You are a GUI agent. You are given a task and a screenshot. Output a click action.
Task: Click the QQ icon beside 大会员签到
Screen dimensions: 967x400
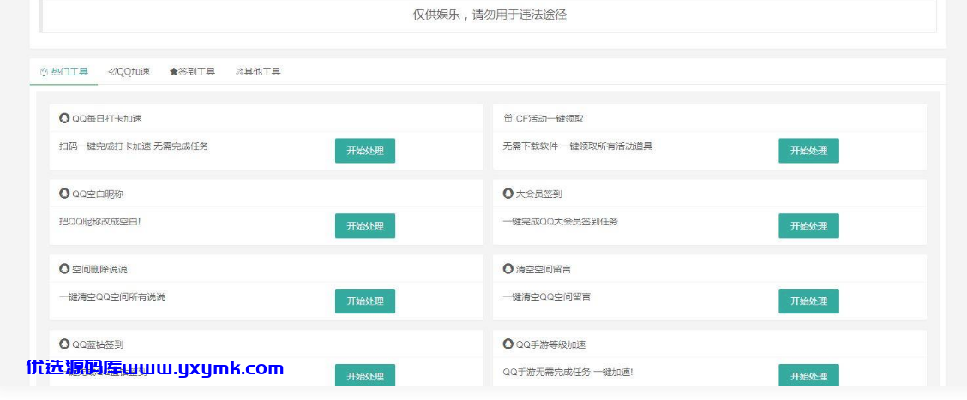pyautogui.click(x=508, y=194)
